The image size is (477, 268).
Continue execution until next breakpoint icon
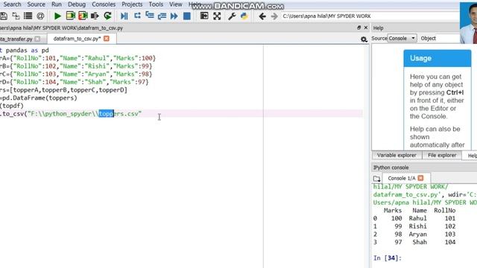tap(174, 16)
